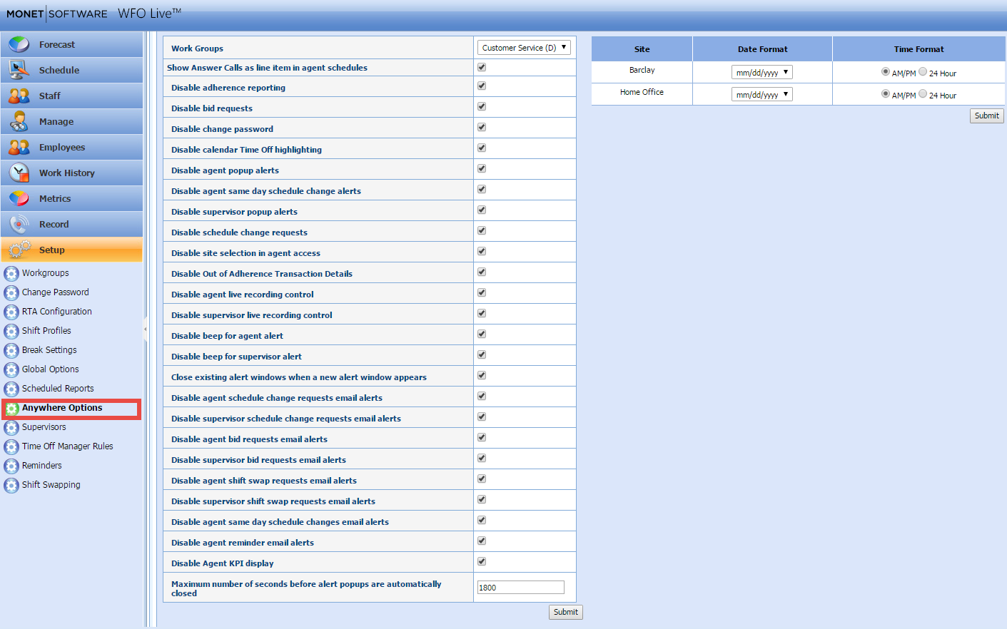Click the Staff people icon
1007x629 pixels.
click(19, 96)
